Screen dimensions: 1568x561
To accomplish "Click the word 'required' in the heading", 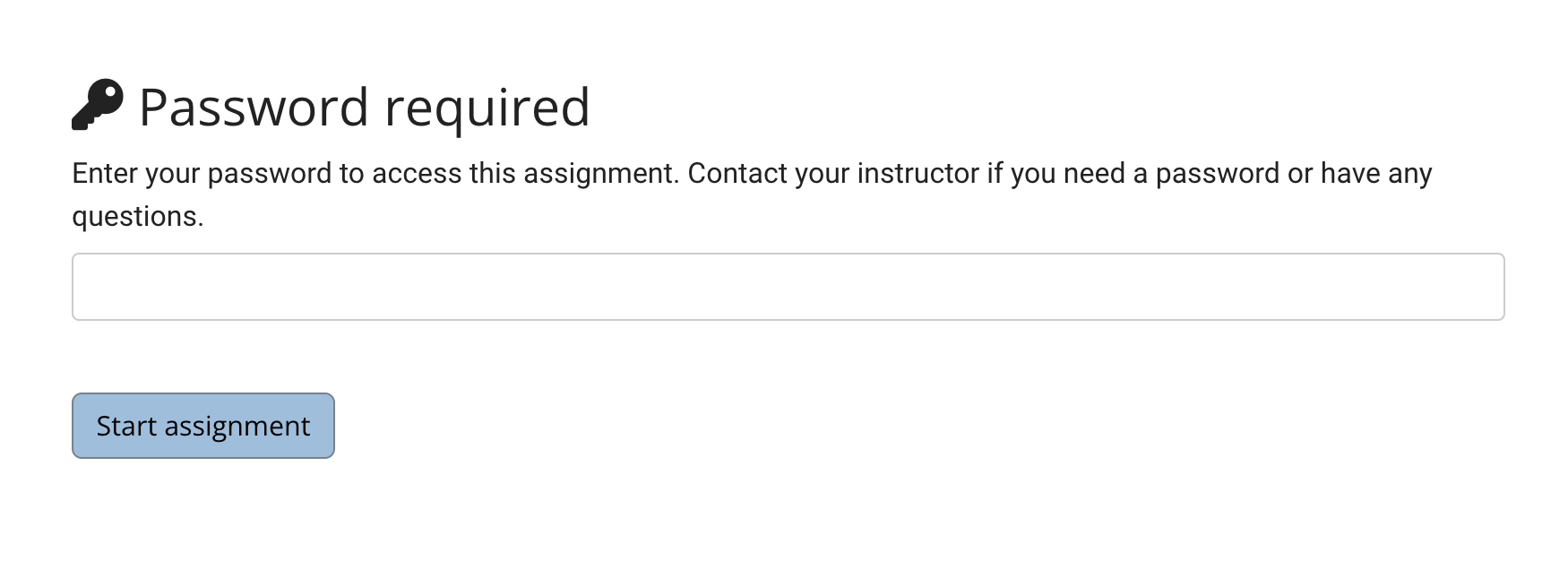I will tap(487, 109).
